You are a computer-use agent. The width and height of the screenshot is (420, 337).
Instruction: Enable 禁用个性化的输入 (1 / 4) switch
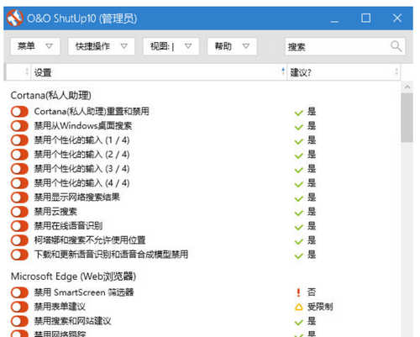(x=19, y=140)
